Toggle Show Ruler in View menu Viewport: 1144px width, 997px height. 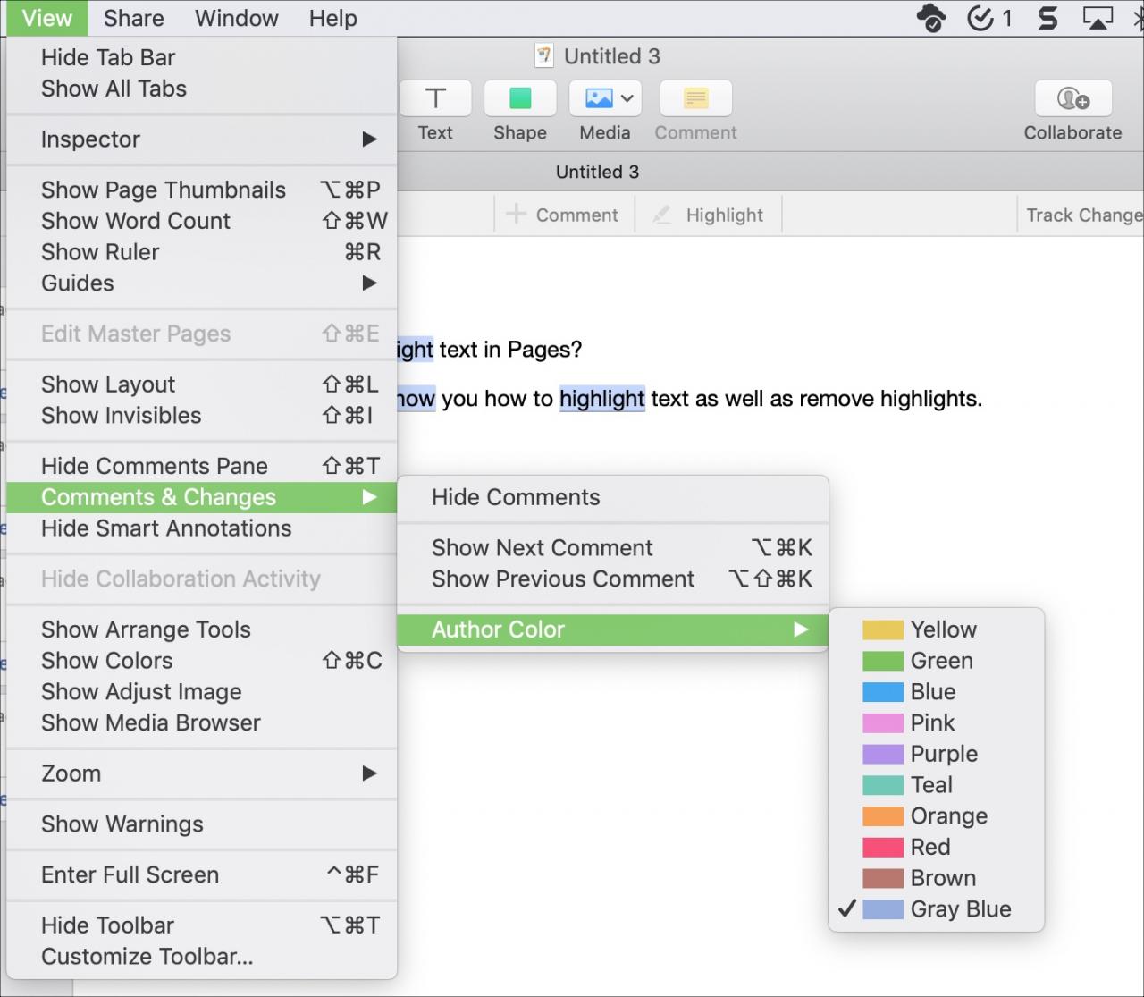tap(100, 252)
